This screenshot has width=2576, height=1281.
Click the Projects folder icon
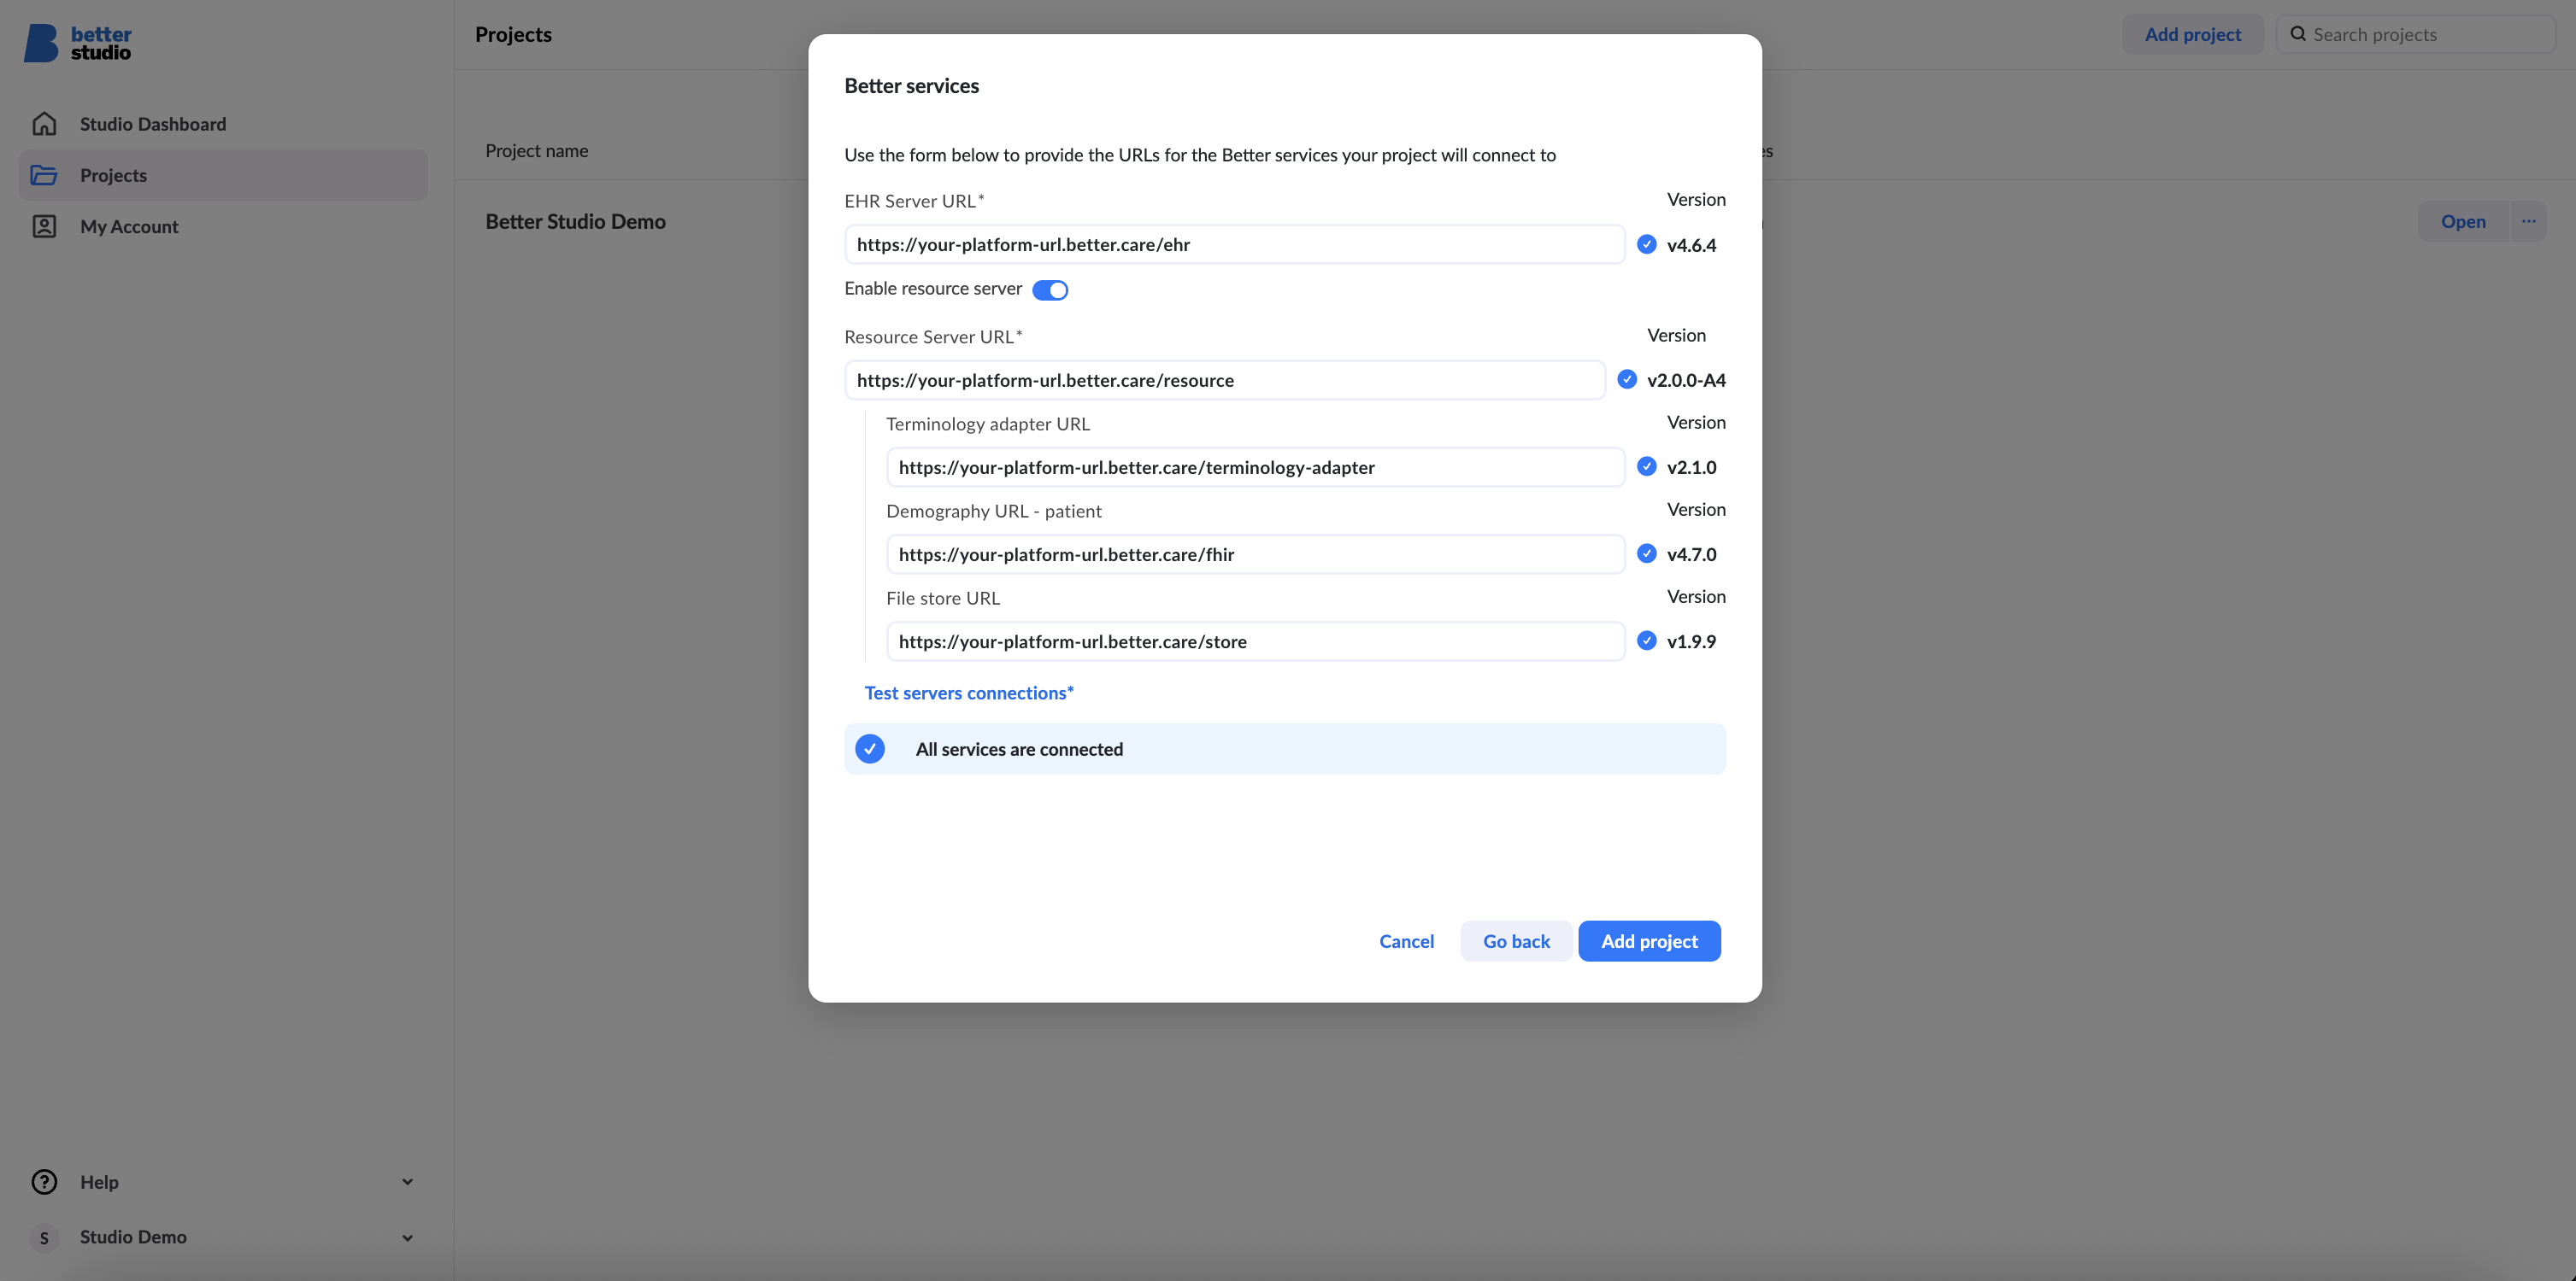[x=44, y=175]
